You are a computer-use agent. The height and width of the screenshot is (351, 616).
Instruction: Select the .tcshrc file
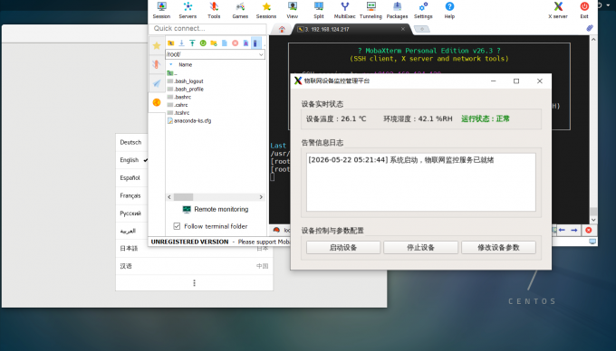pyautogui.click(x=178, y=112)
